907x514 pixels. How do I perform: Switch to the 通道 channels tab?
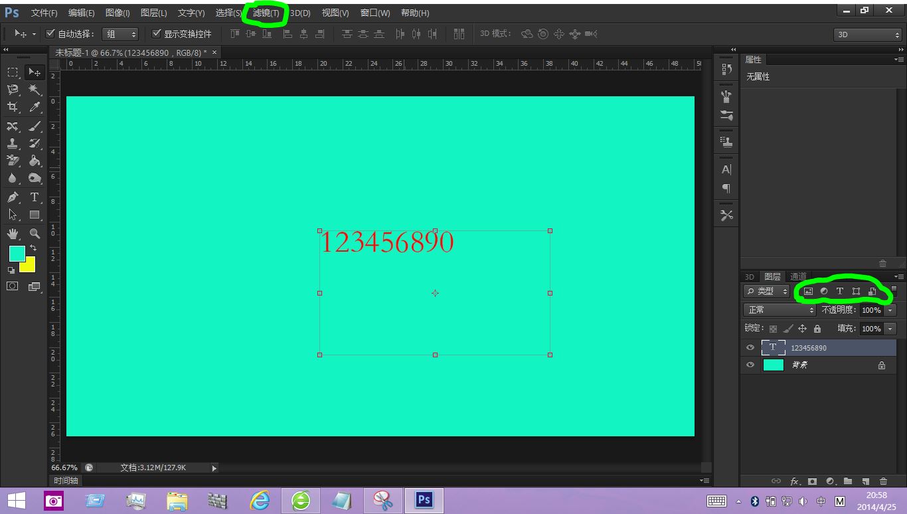[799, 276]
